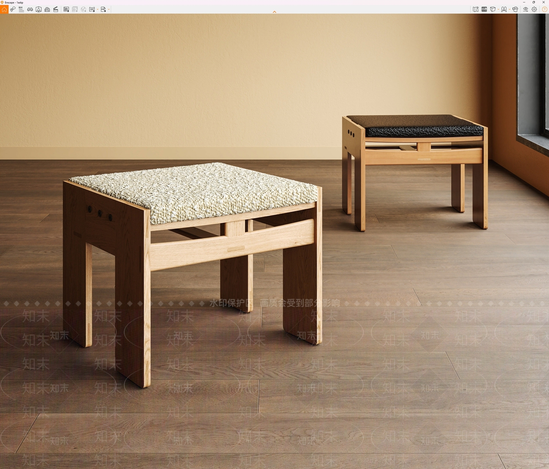549x469 pixels.
Task: Click the Batch Rendering export icon
Action: pos(75,10)
